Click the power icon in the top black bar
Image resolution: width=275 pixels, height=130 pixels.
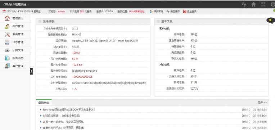coord(273,4)
